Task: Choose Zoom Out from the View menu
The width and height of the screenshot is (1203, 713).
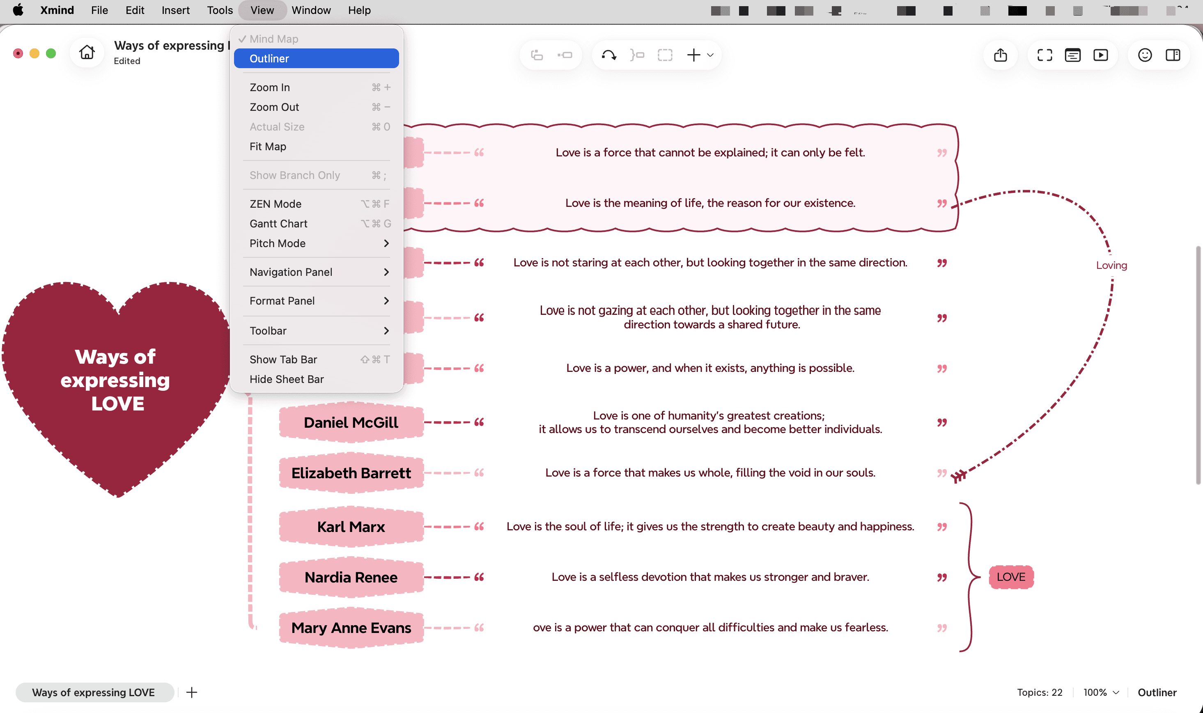Action: (316, 107)
